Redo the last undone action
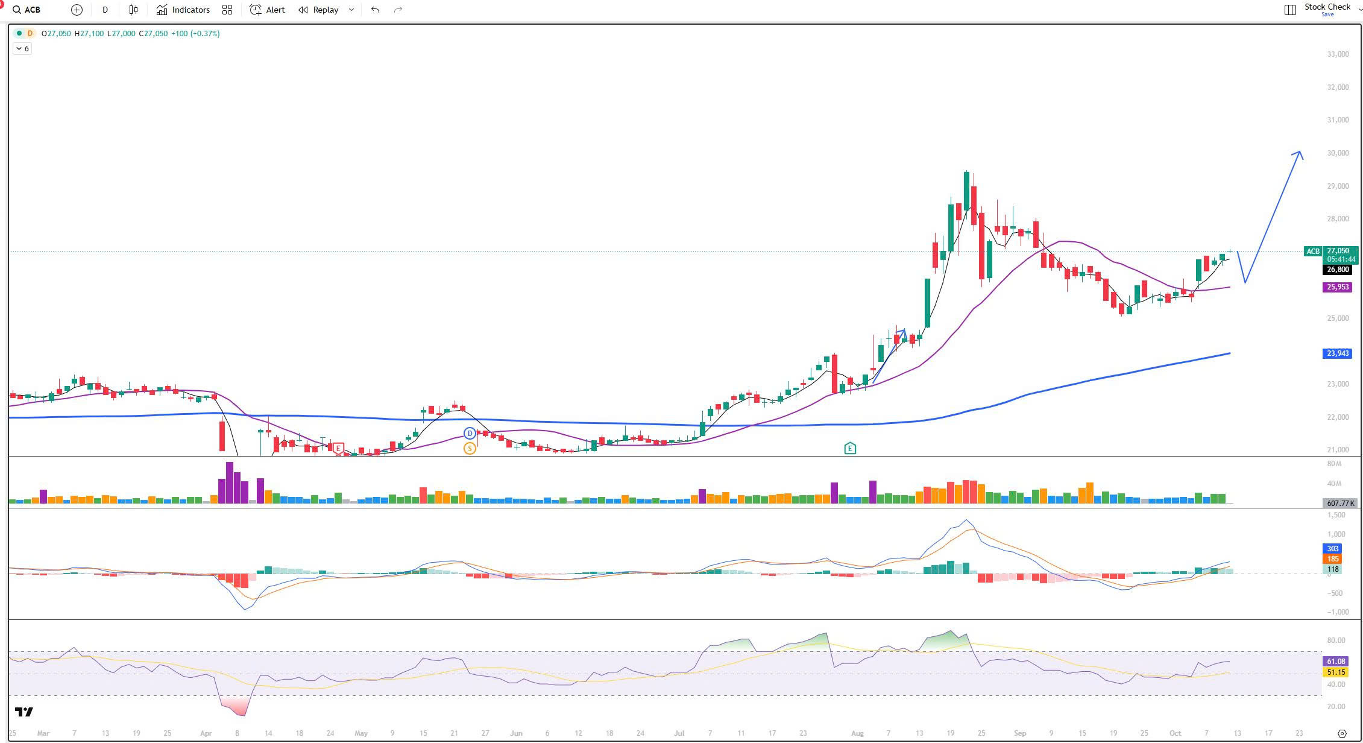1363x743 pixels. (398, 10)
